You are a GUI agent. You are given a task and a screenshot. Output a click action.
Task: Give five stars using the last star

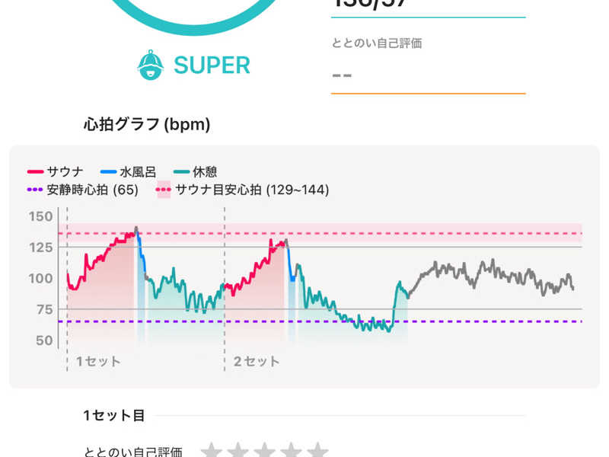pyautogui.click(x=317, y=451)
